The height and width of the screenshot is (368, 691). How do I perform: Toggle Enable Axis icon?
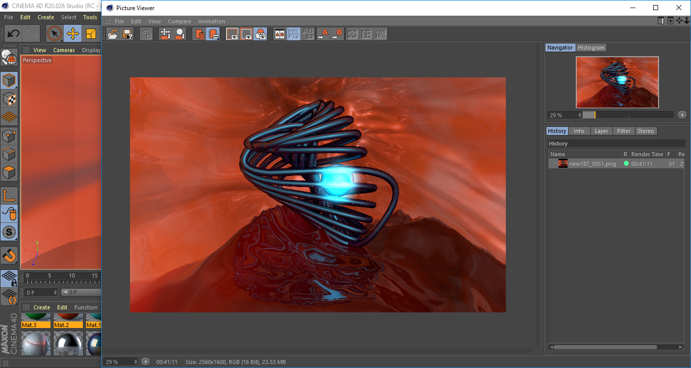[9, 195]
